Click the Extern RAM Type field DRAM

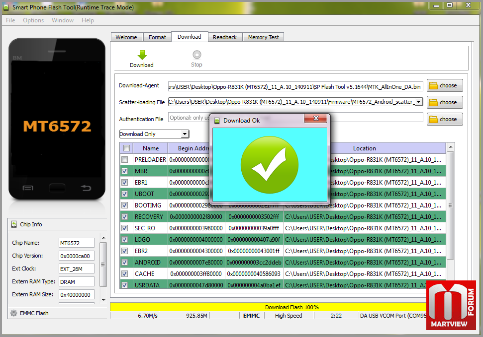click(77, 281)
